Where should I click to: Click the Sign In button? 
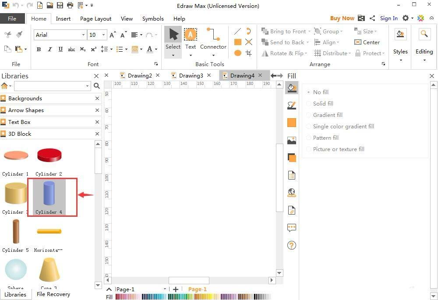(389, 18)
